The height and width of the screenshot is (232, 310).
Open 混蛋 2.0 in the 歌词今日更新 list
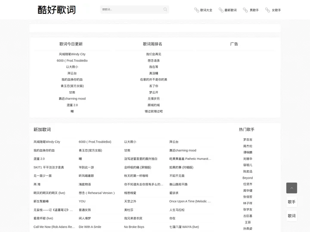(x=72, y=105)
